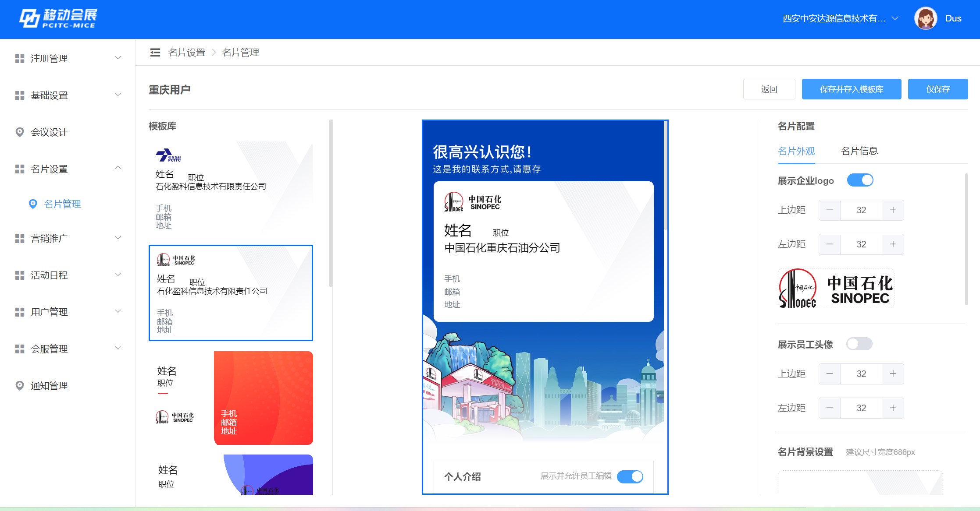Decrease avatar 左边距 with minus button

(x=830, y=408)
